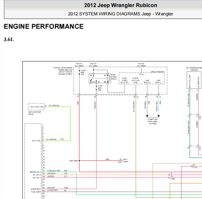Select the "LT BLU/DK GRN" wire label

click(54, 171)
